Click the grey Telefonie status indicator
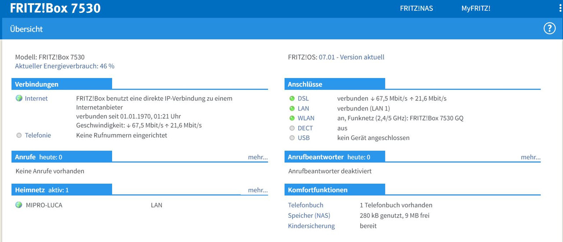Image resolution: width=563 pixels, height=242 pixels. (x=18, y=135)
